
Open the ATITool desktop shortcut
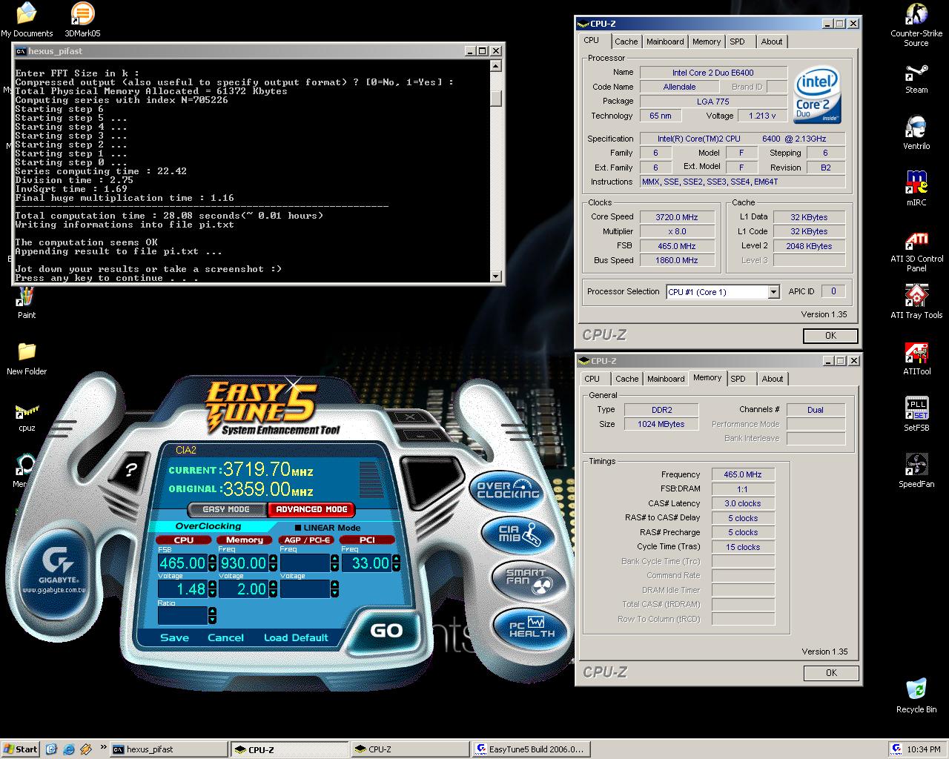click(x=916, y=359)
